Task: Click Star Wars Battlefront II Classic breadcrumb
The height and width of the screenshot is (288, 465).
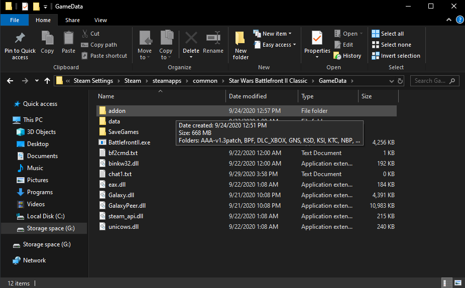Action: [268, 81]
